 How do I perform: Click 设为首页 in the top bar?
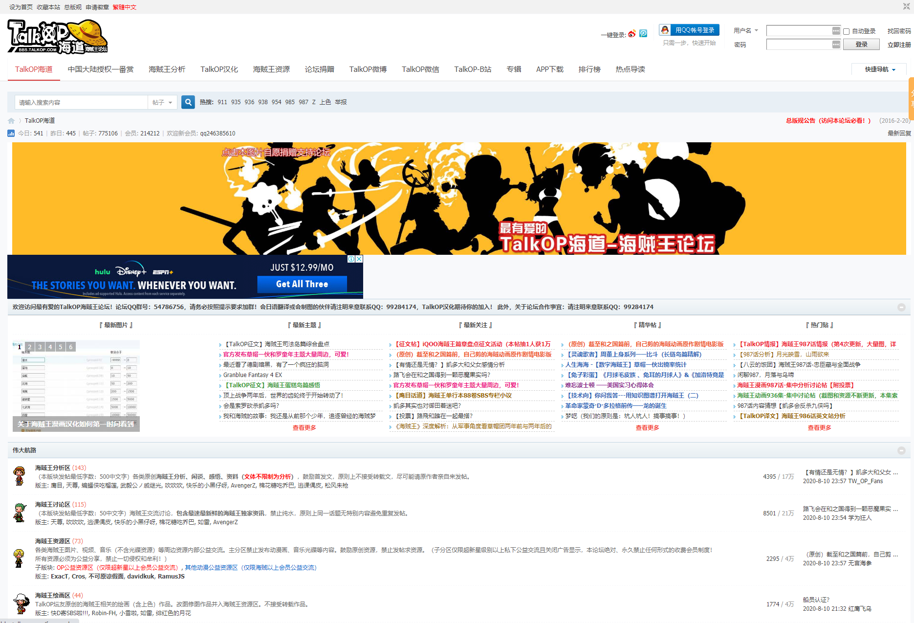point(21,7)
